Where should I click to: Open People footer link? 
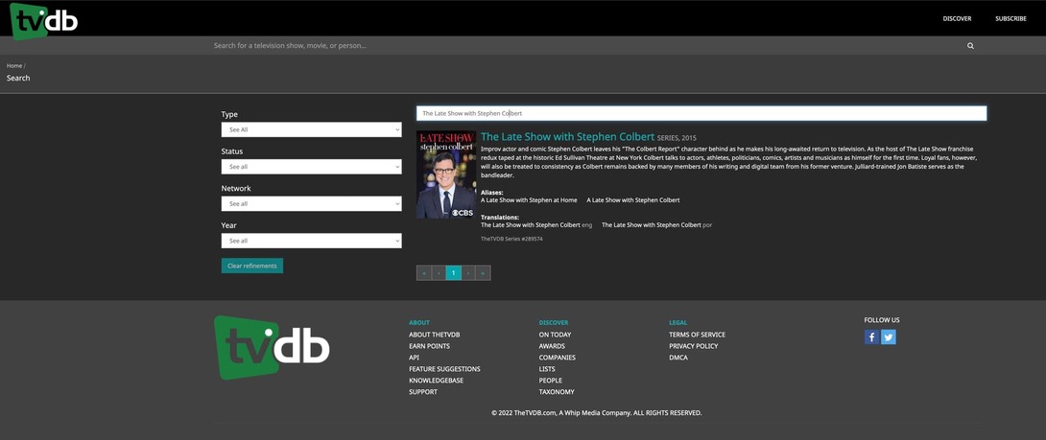click(x=551, y=380)
